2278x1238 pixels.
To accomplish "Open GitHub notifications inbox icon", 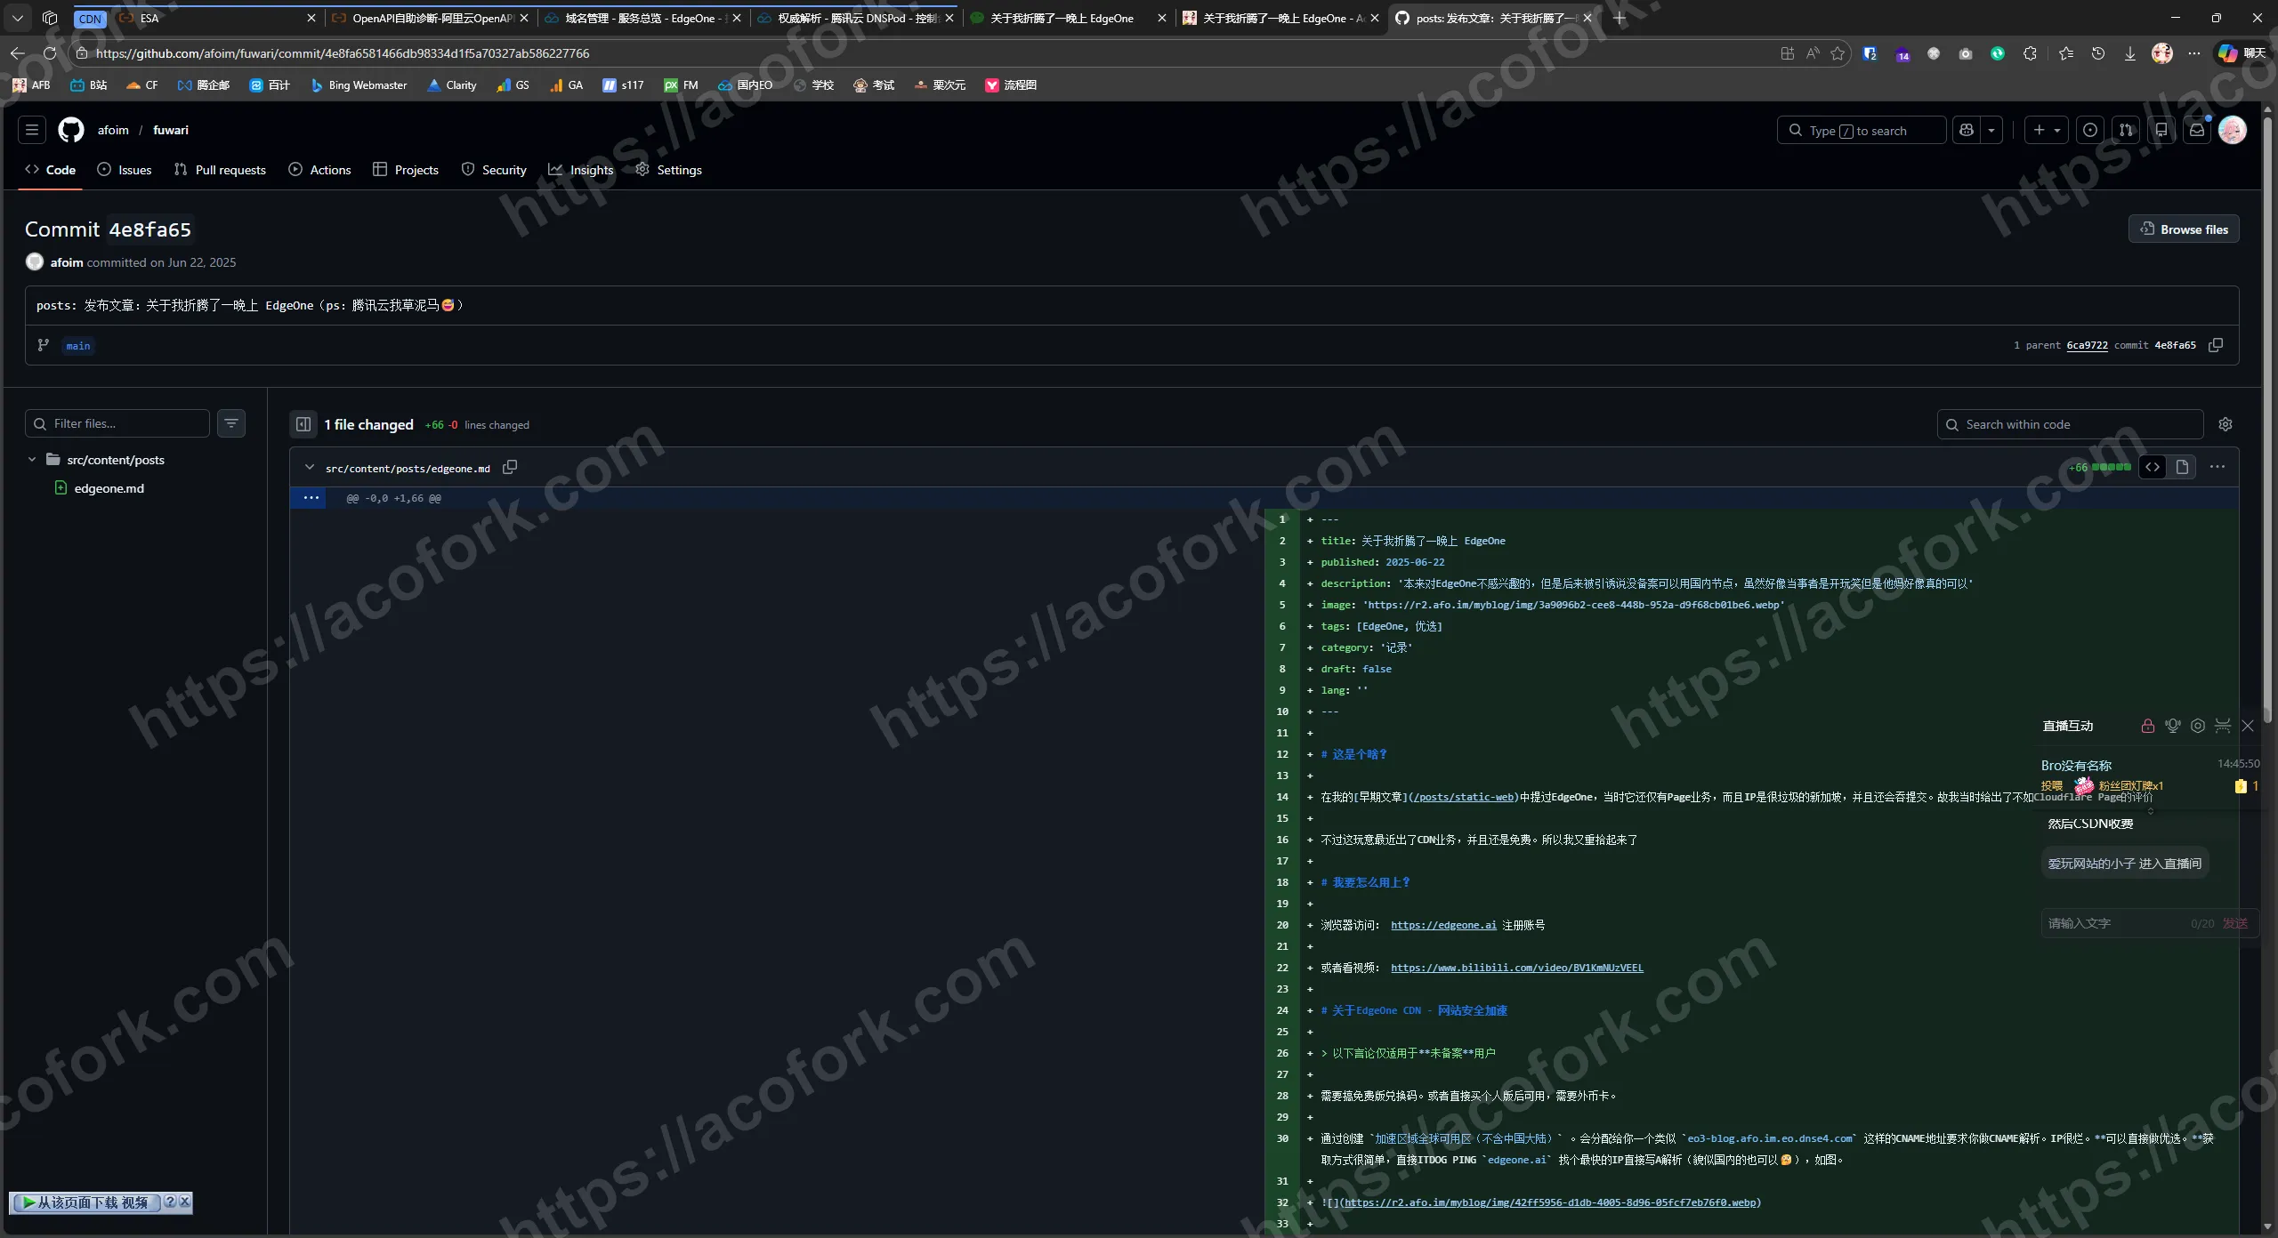I will coord(2197,130).
